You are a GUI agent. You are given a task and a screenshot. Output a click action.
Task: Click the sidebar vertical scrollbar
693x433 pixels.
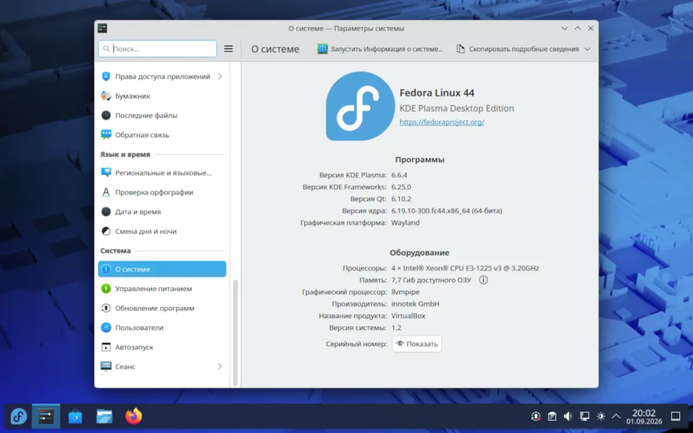click(x=236, y=332)
